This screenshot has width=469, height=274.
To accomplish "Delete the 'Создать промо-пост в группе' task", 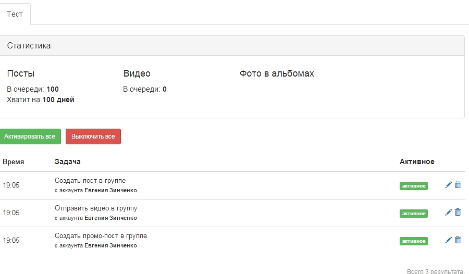I will 458,240.
